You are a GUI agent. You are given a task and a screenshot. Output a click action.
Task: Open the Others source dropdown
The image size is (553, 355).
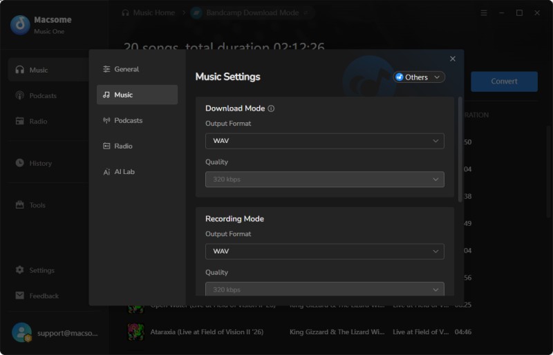pos(419,77)
